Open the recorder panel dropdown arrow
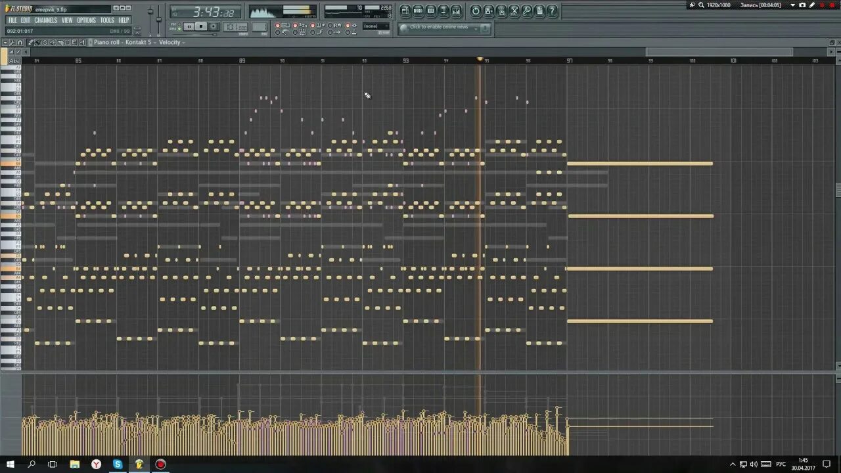 pos(792,5)
